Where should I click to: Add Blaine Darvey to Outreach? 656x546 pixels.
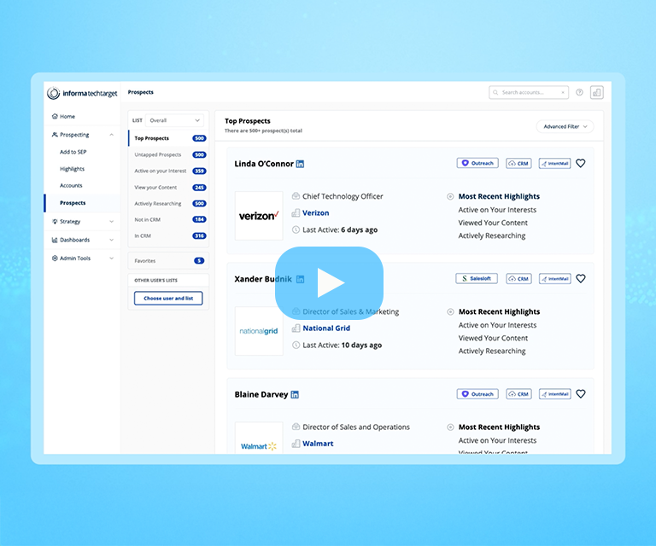[477, 394]
